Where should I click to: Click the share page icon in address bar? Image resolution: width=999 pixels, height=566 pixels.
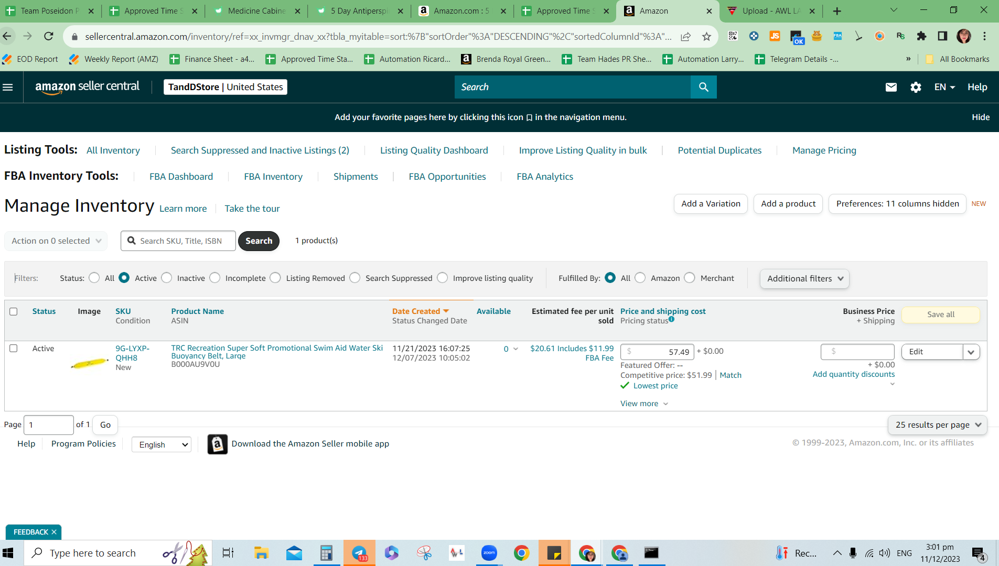(x=685, y=36)
